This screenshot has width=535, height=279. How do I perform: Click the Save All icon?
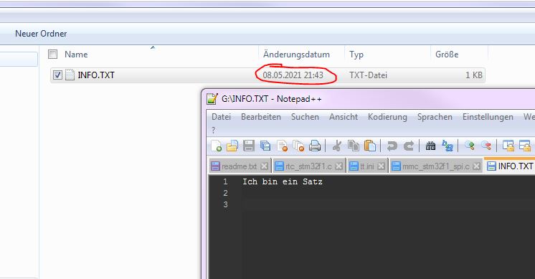tap(265, 146)
